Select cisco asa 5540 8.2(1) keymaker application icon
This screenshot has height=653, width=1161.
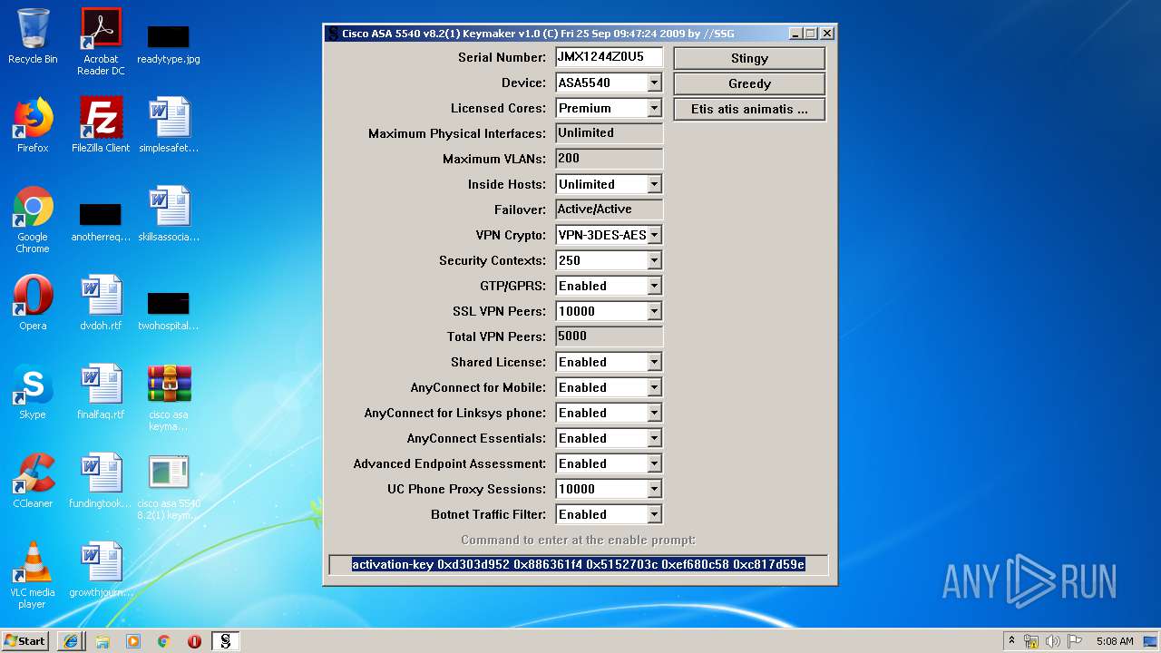(x=169, y=486)
